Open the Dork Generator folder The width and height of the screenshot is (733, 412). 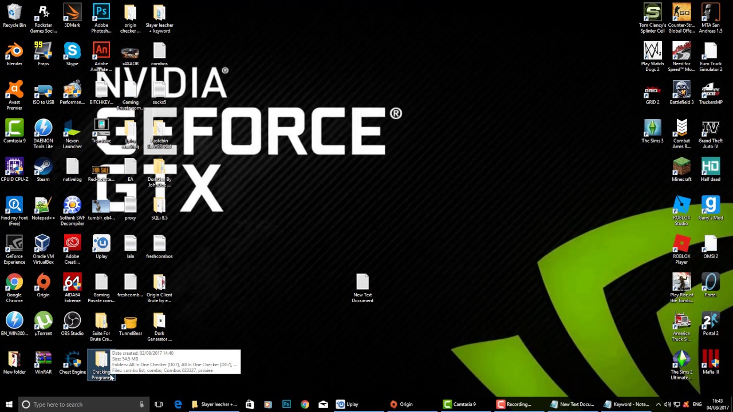(x=159, y=327)
